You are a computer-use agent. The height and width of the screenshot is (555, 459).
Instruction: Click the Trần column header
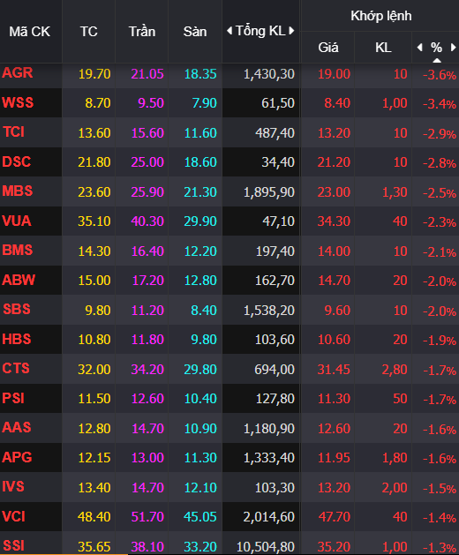click(142, 32)
